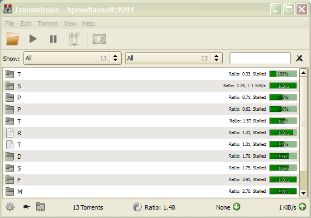Pause selected torrent with pause button
311x218 pixels.
54,39
